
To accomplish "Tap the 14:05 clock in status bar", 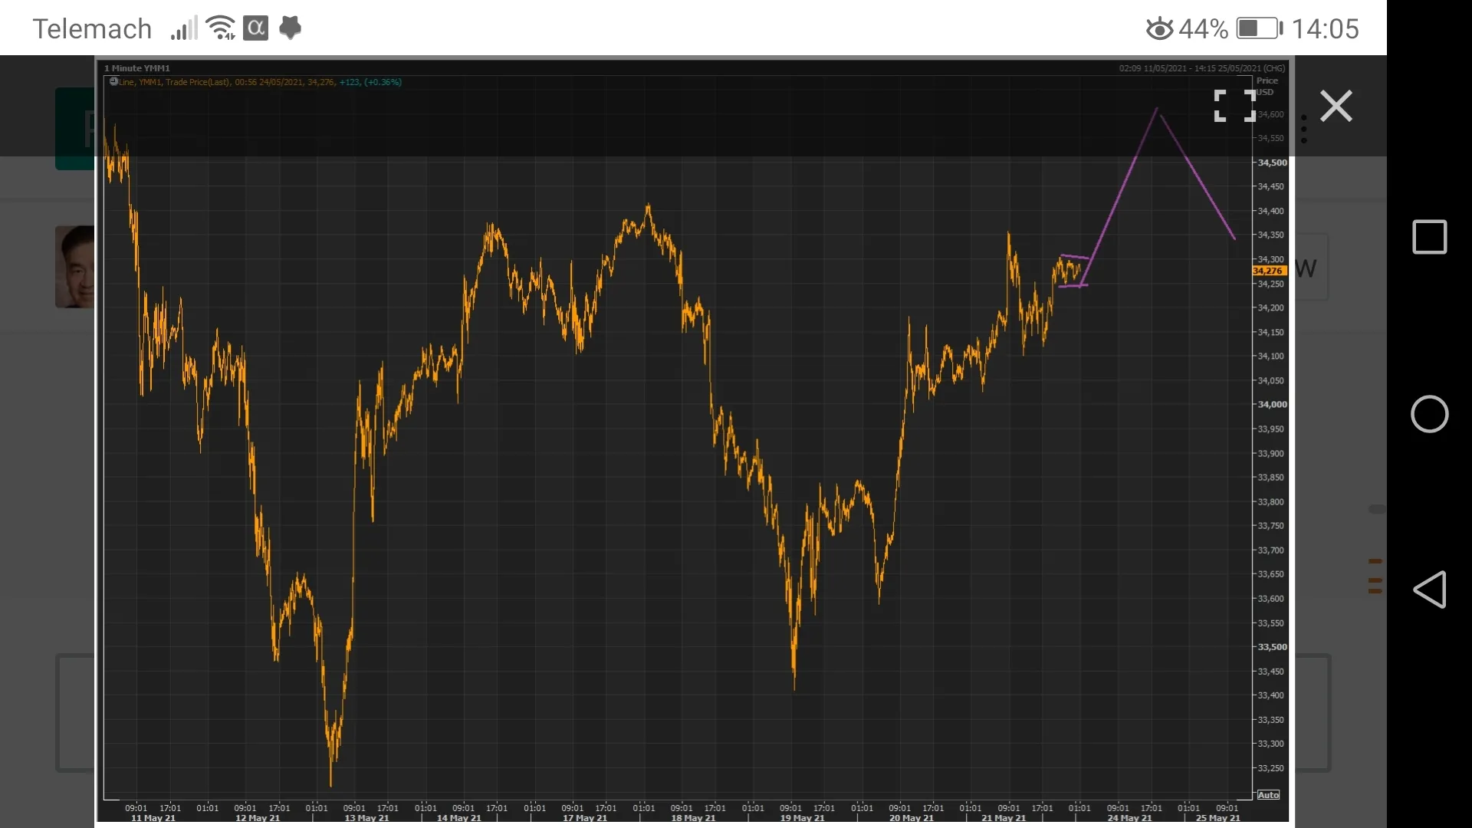I will (1325, 29).
